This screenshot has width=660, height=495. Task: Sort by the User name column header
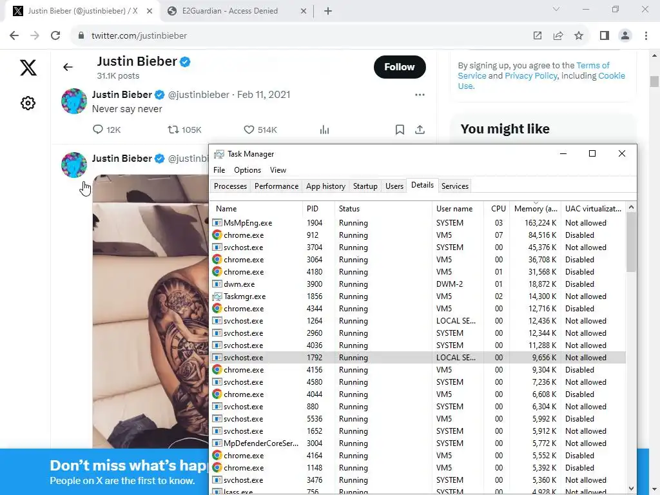[x=458, y=209]
